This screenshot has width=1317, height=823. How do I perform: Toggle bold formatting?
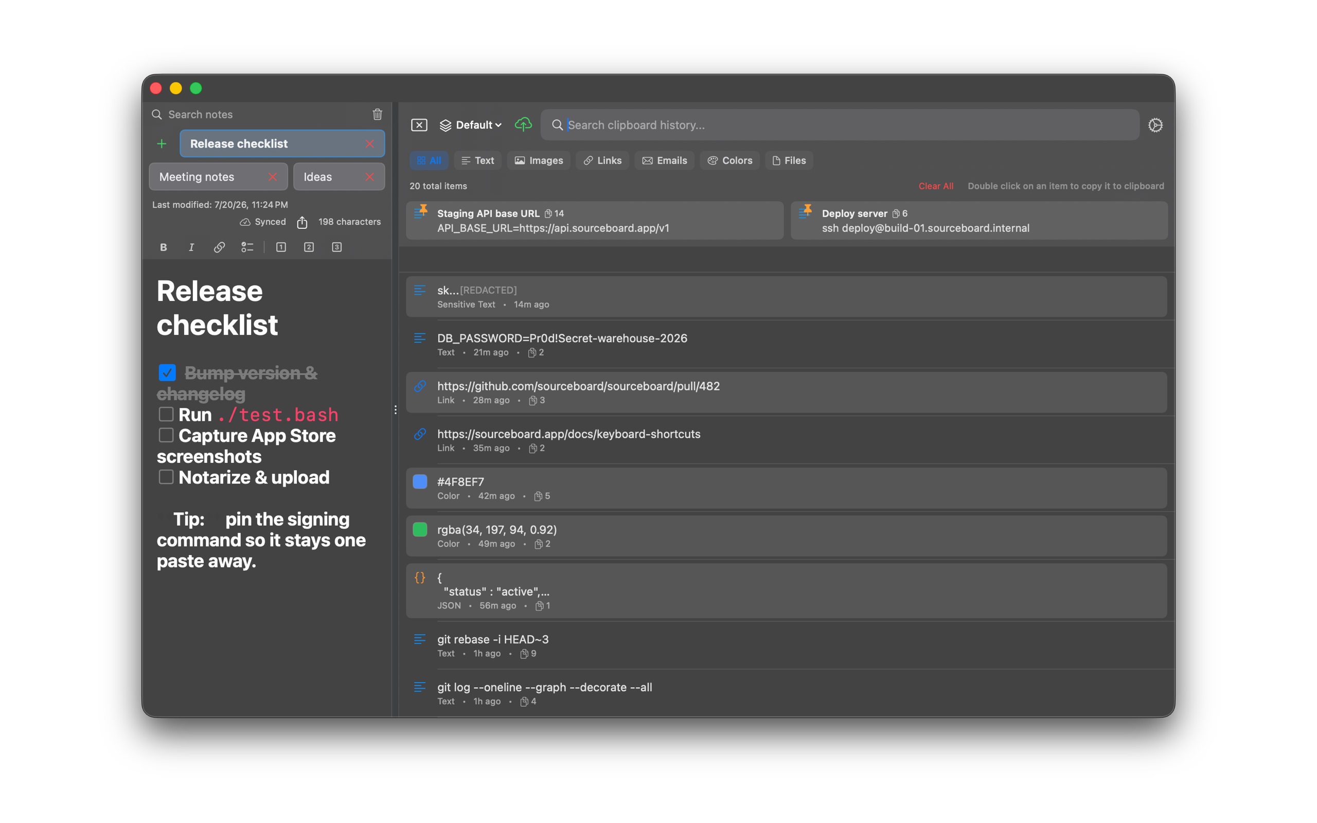[x=163, y=247]
